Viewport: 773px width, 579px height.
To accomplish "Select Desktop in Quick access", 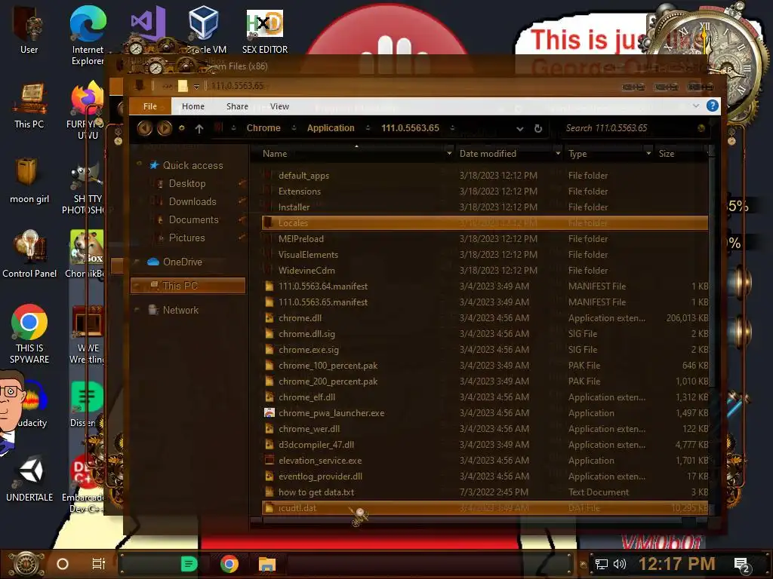I will pyautogui.click(x=187, y=184).
